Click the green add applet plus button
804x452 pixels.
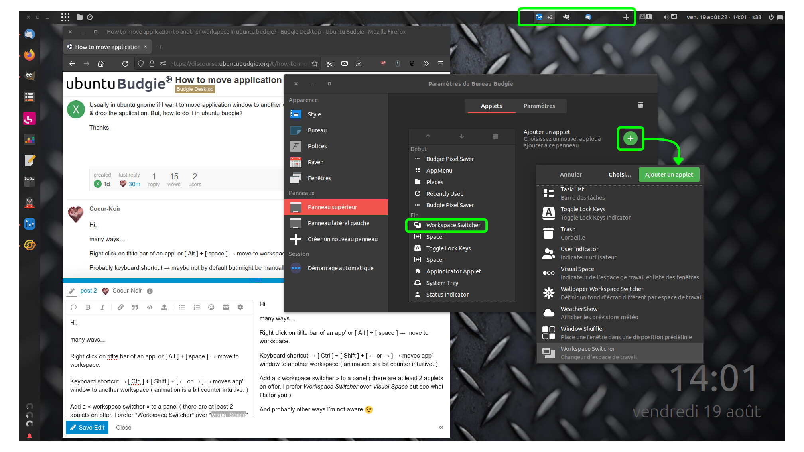point(630,138)
